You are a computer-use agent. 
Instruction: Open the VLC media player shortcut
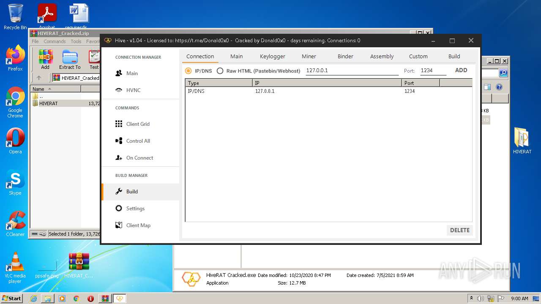pyautogui.click(x=15, y=268)
